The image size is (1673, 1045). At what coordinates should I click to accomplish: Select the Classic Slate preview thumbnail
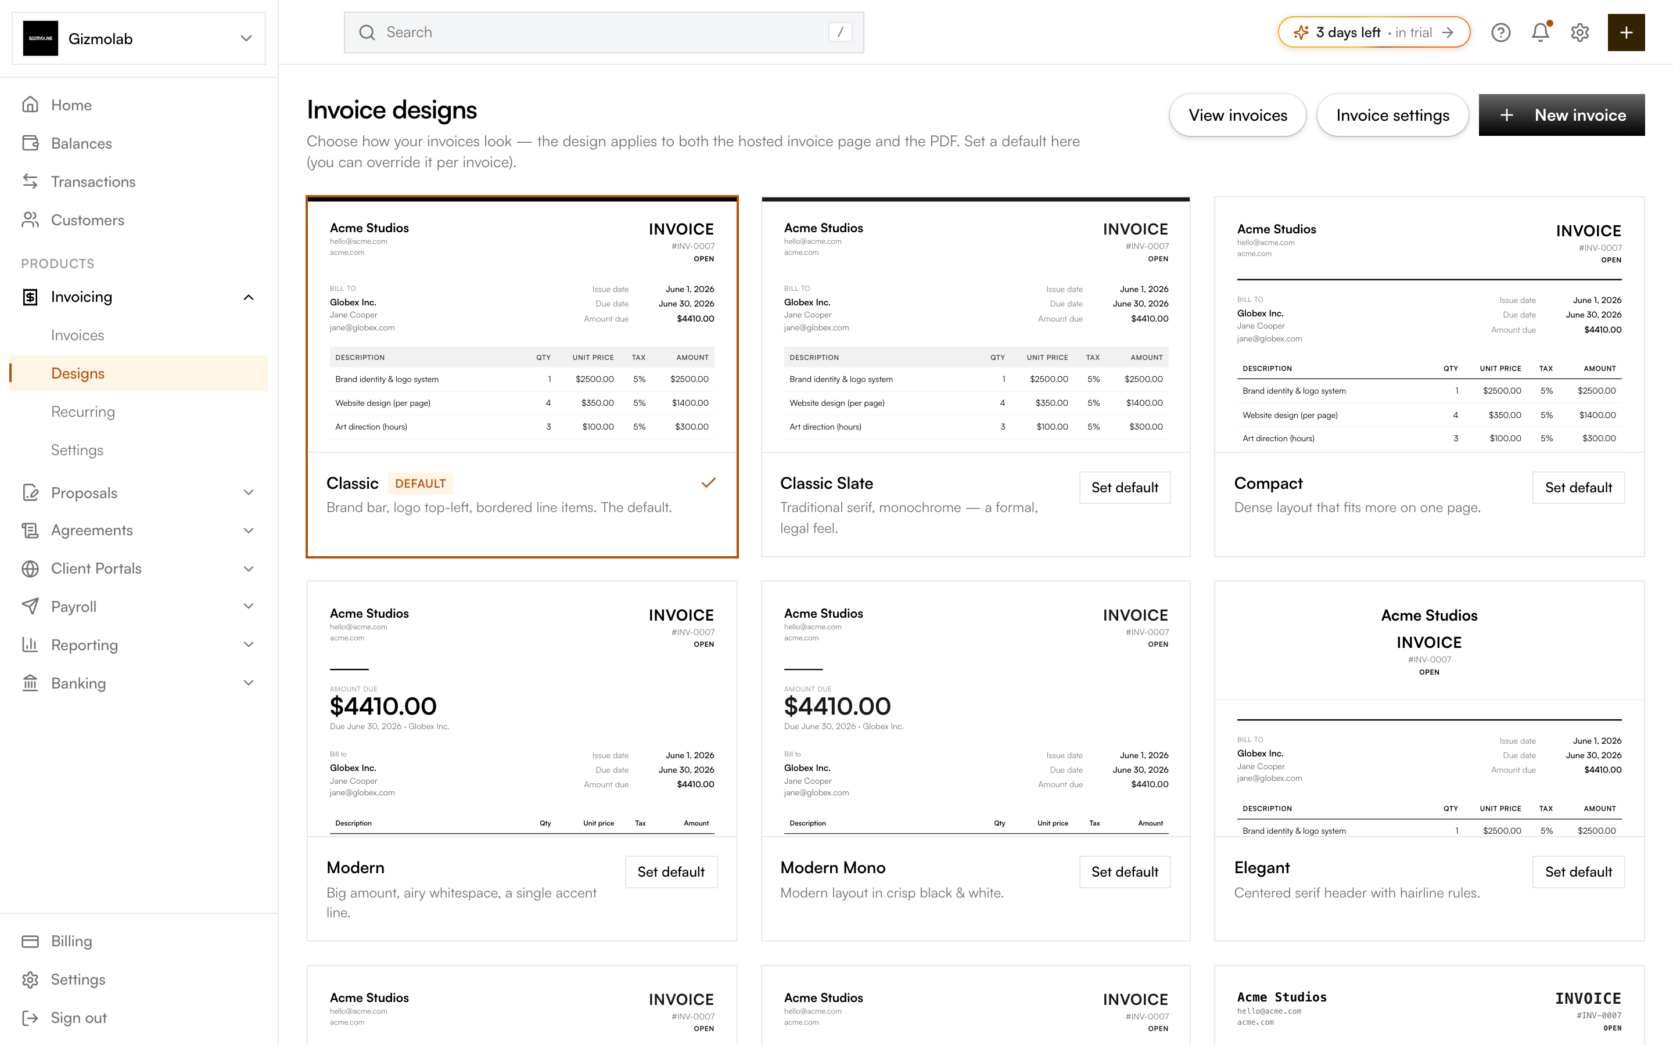(975, 325)
